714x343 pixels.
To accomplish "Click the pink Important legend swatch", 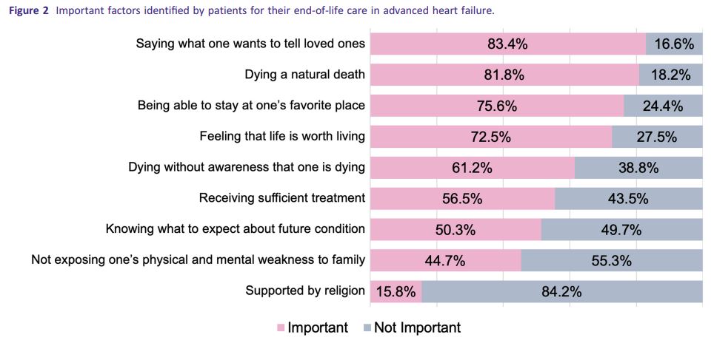I will 281,328.
